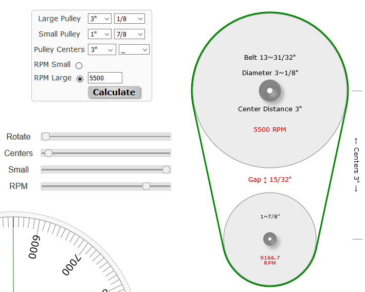
Task: Click the red 5500 RPM text
Action: pos(270,129)
